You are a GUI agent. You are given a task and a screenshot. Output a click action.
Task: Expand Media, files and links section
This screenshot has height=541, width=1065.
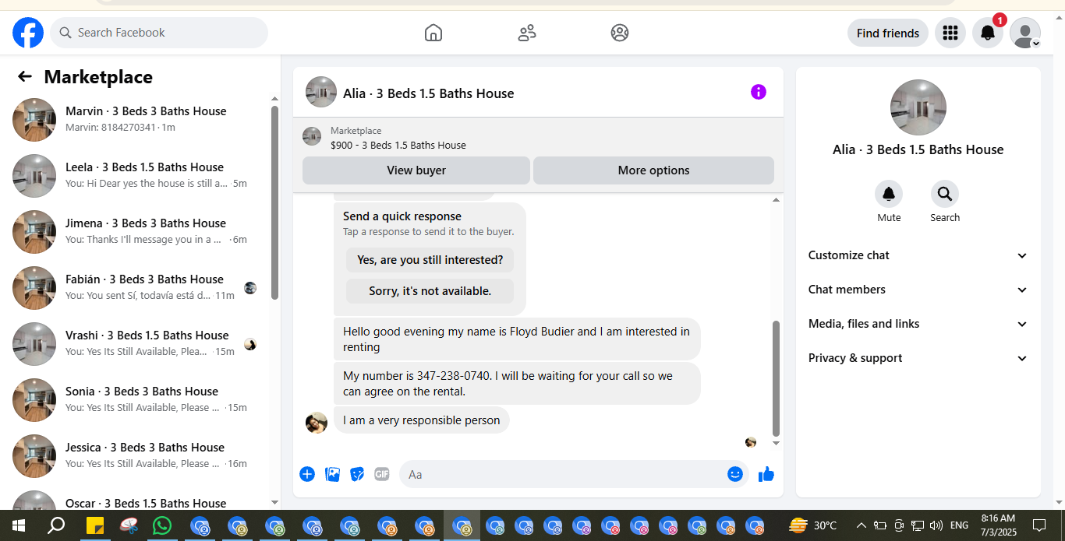pyautogui.click(x=918, y=324)
